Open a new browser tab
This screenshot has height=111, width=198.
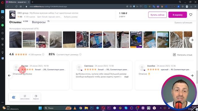pos(32,2)
